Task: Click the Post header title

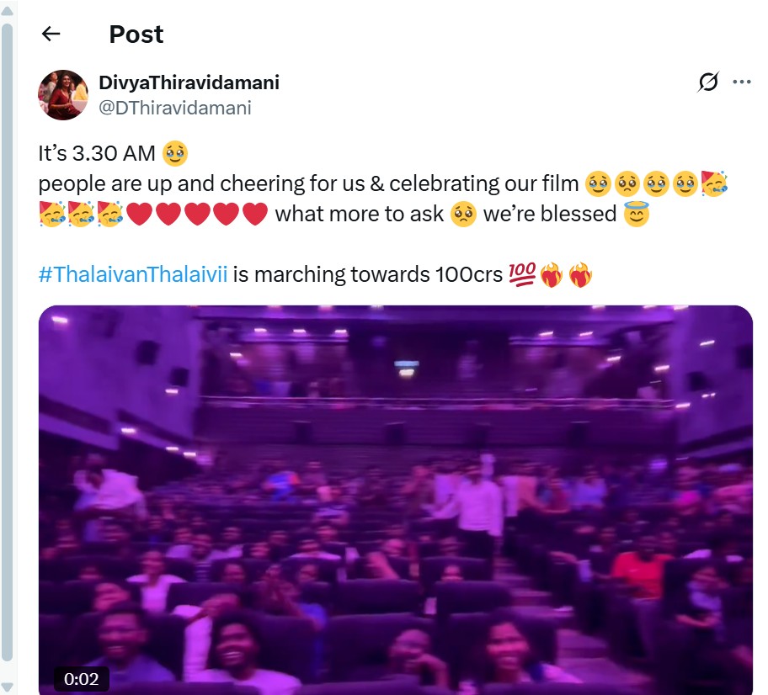Action: (x=136, y=34)
